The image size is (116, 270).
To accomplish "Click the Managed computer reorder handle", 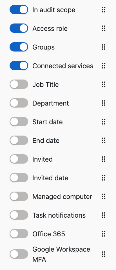I will coord(104,196).
